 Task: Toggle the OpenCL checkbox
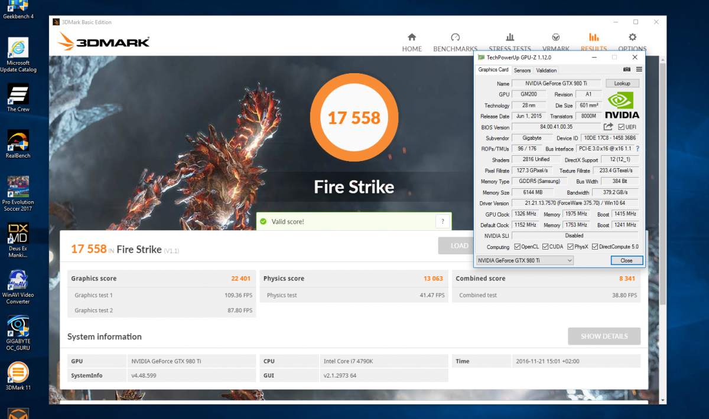518,247
